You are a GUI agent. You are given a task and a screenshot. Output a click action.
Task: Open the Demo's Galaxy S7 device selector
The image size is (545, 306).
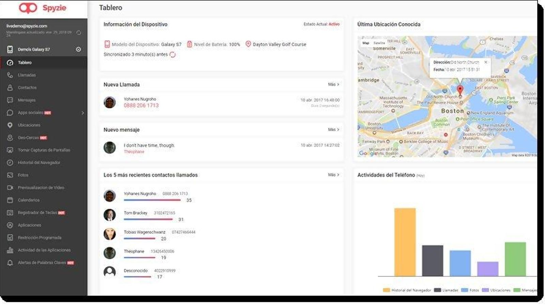[x=78, y=50]
